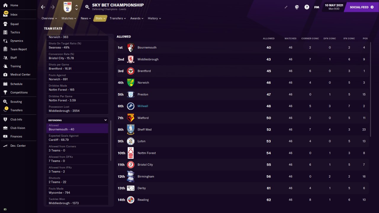Open the help question mark icon
The image size is (379, 213).
point(307,7)
